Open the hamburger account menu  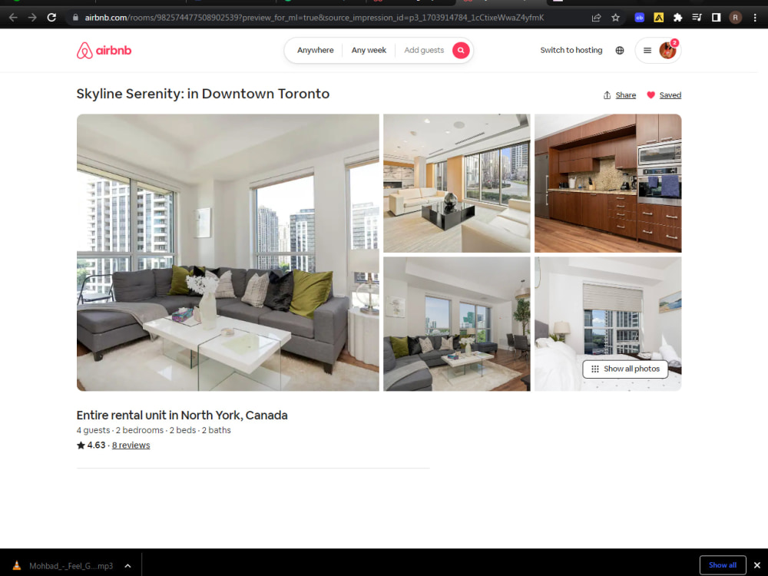pyautogui.click(x=647, y=50)
